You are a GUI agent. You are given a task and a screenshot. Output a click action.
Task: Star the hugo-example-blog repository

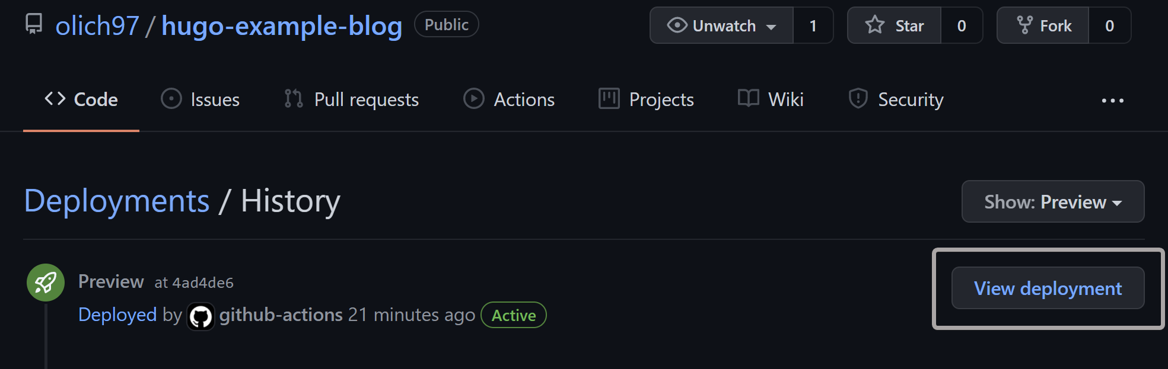(x=895, y=25)
